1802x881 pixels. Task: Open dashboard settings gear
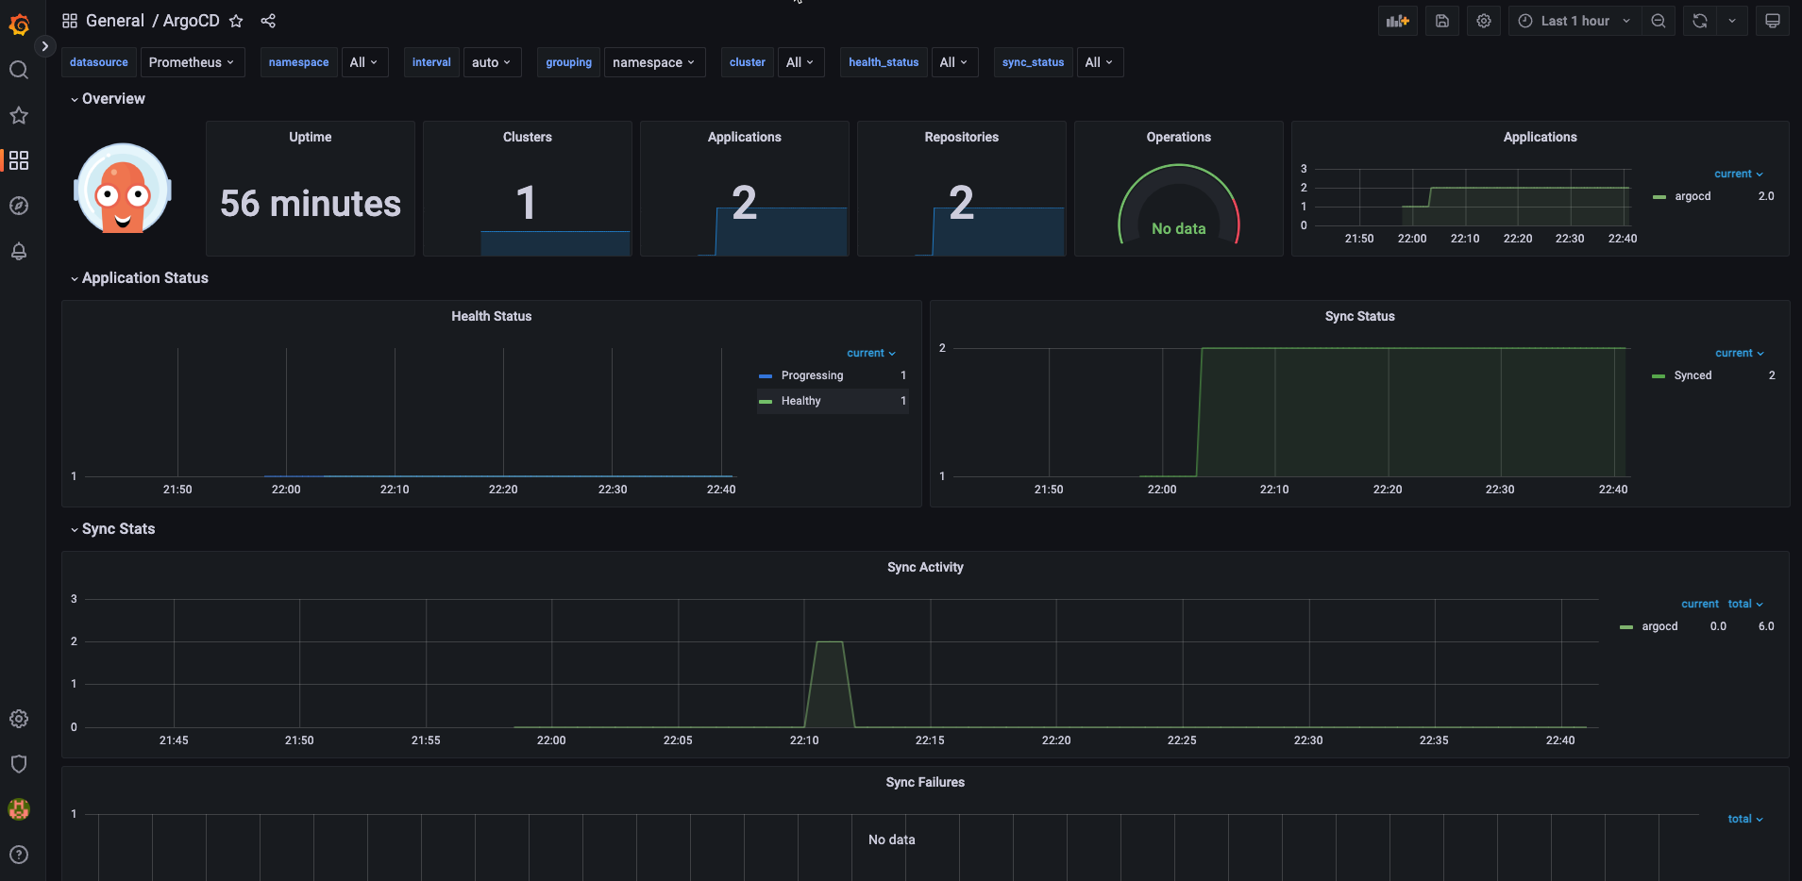1484,21
